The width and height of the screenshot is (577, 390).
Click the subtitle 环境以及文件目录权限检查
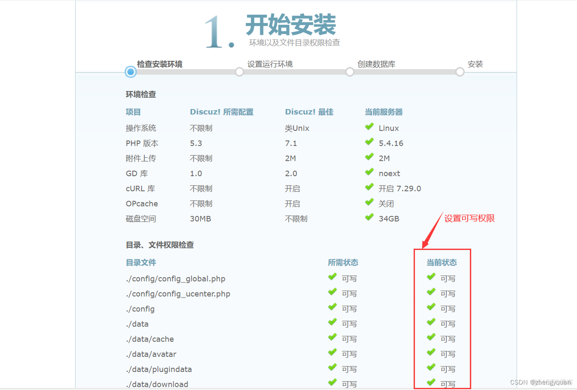(294, 43)
